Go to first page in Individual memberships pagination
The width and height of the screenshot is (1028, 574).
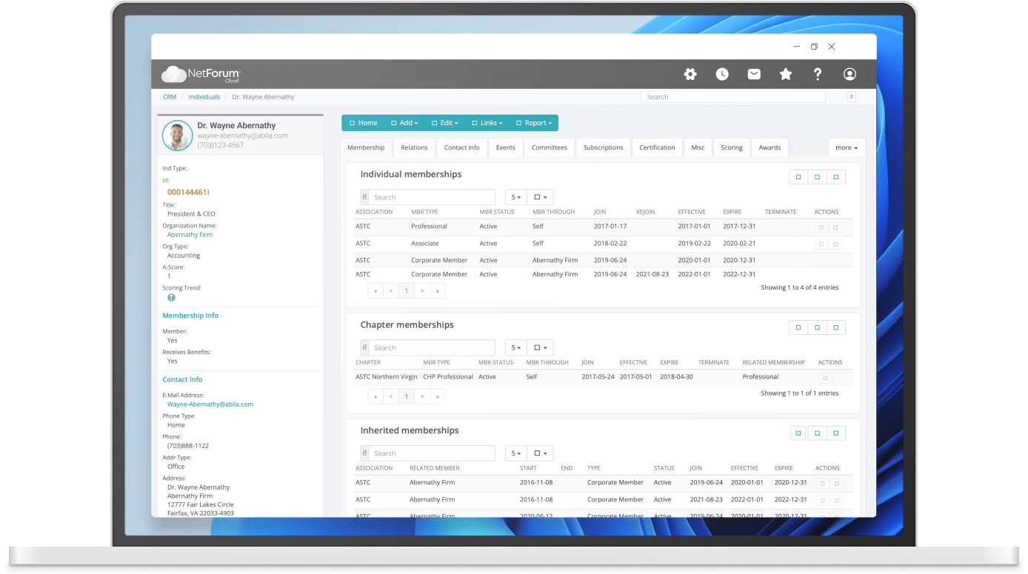pos(376,291)
